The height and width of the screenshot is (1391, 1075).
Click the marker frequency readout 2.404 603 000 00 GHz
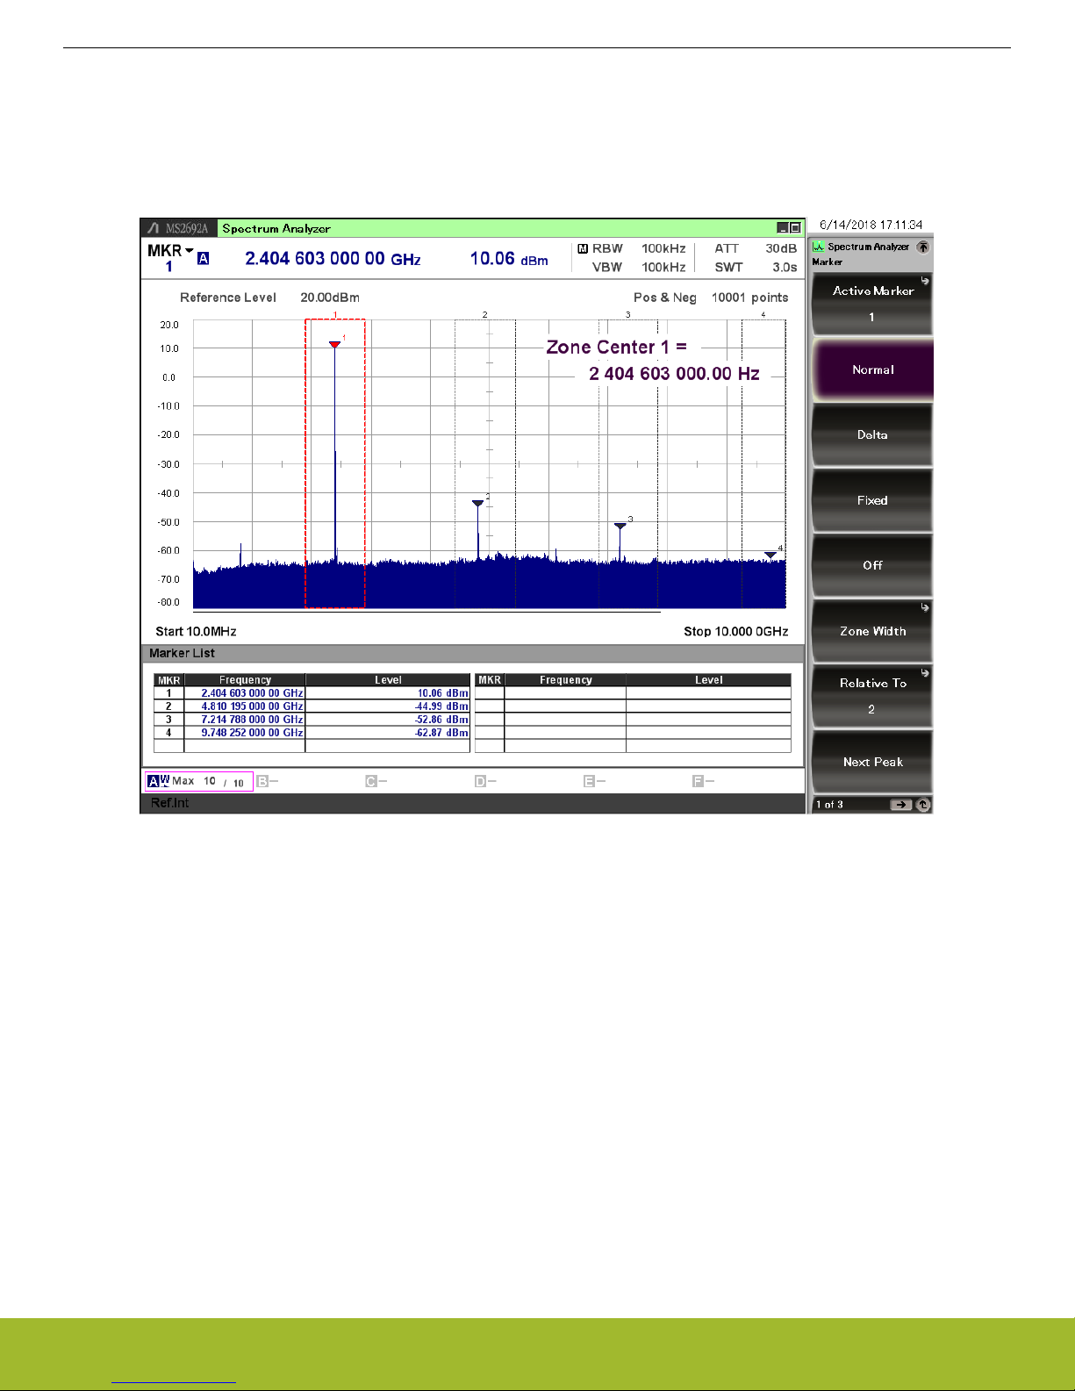(x=333, y=258)
